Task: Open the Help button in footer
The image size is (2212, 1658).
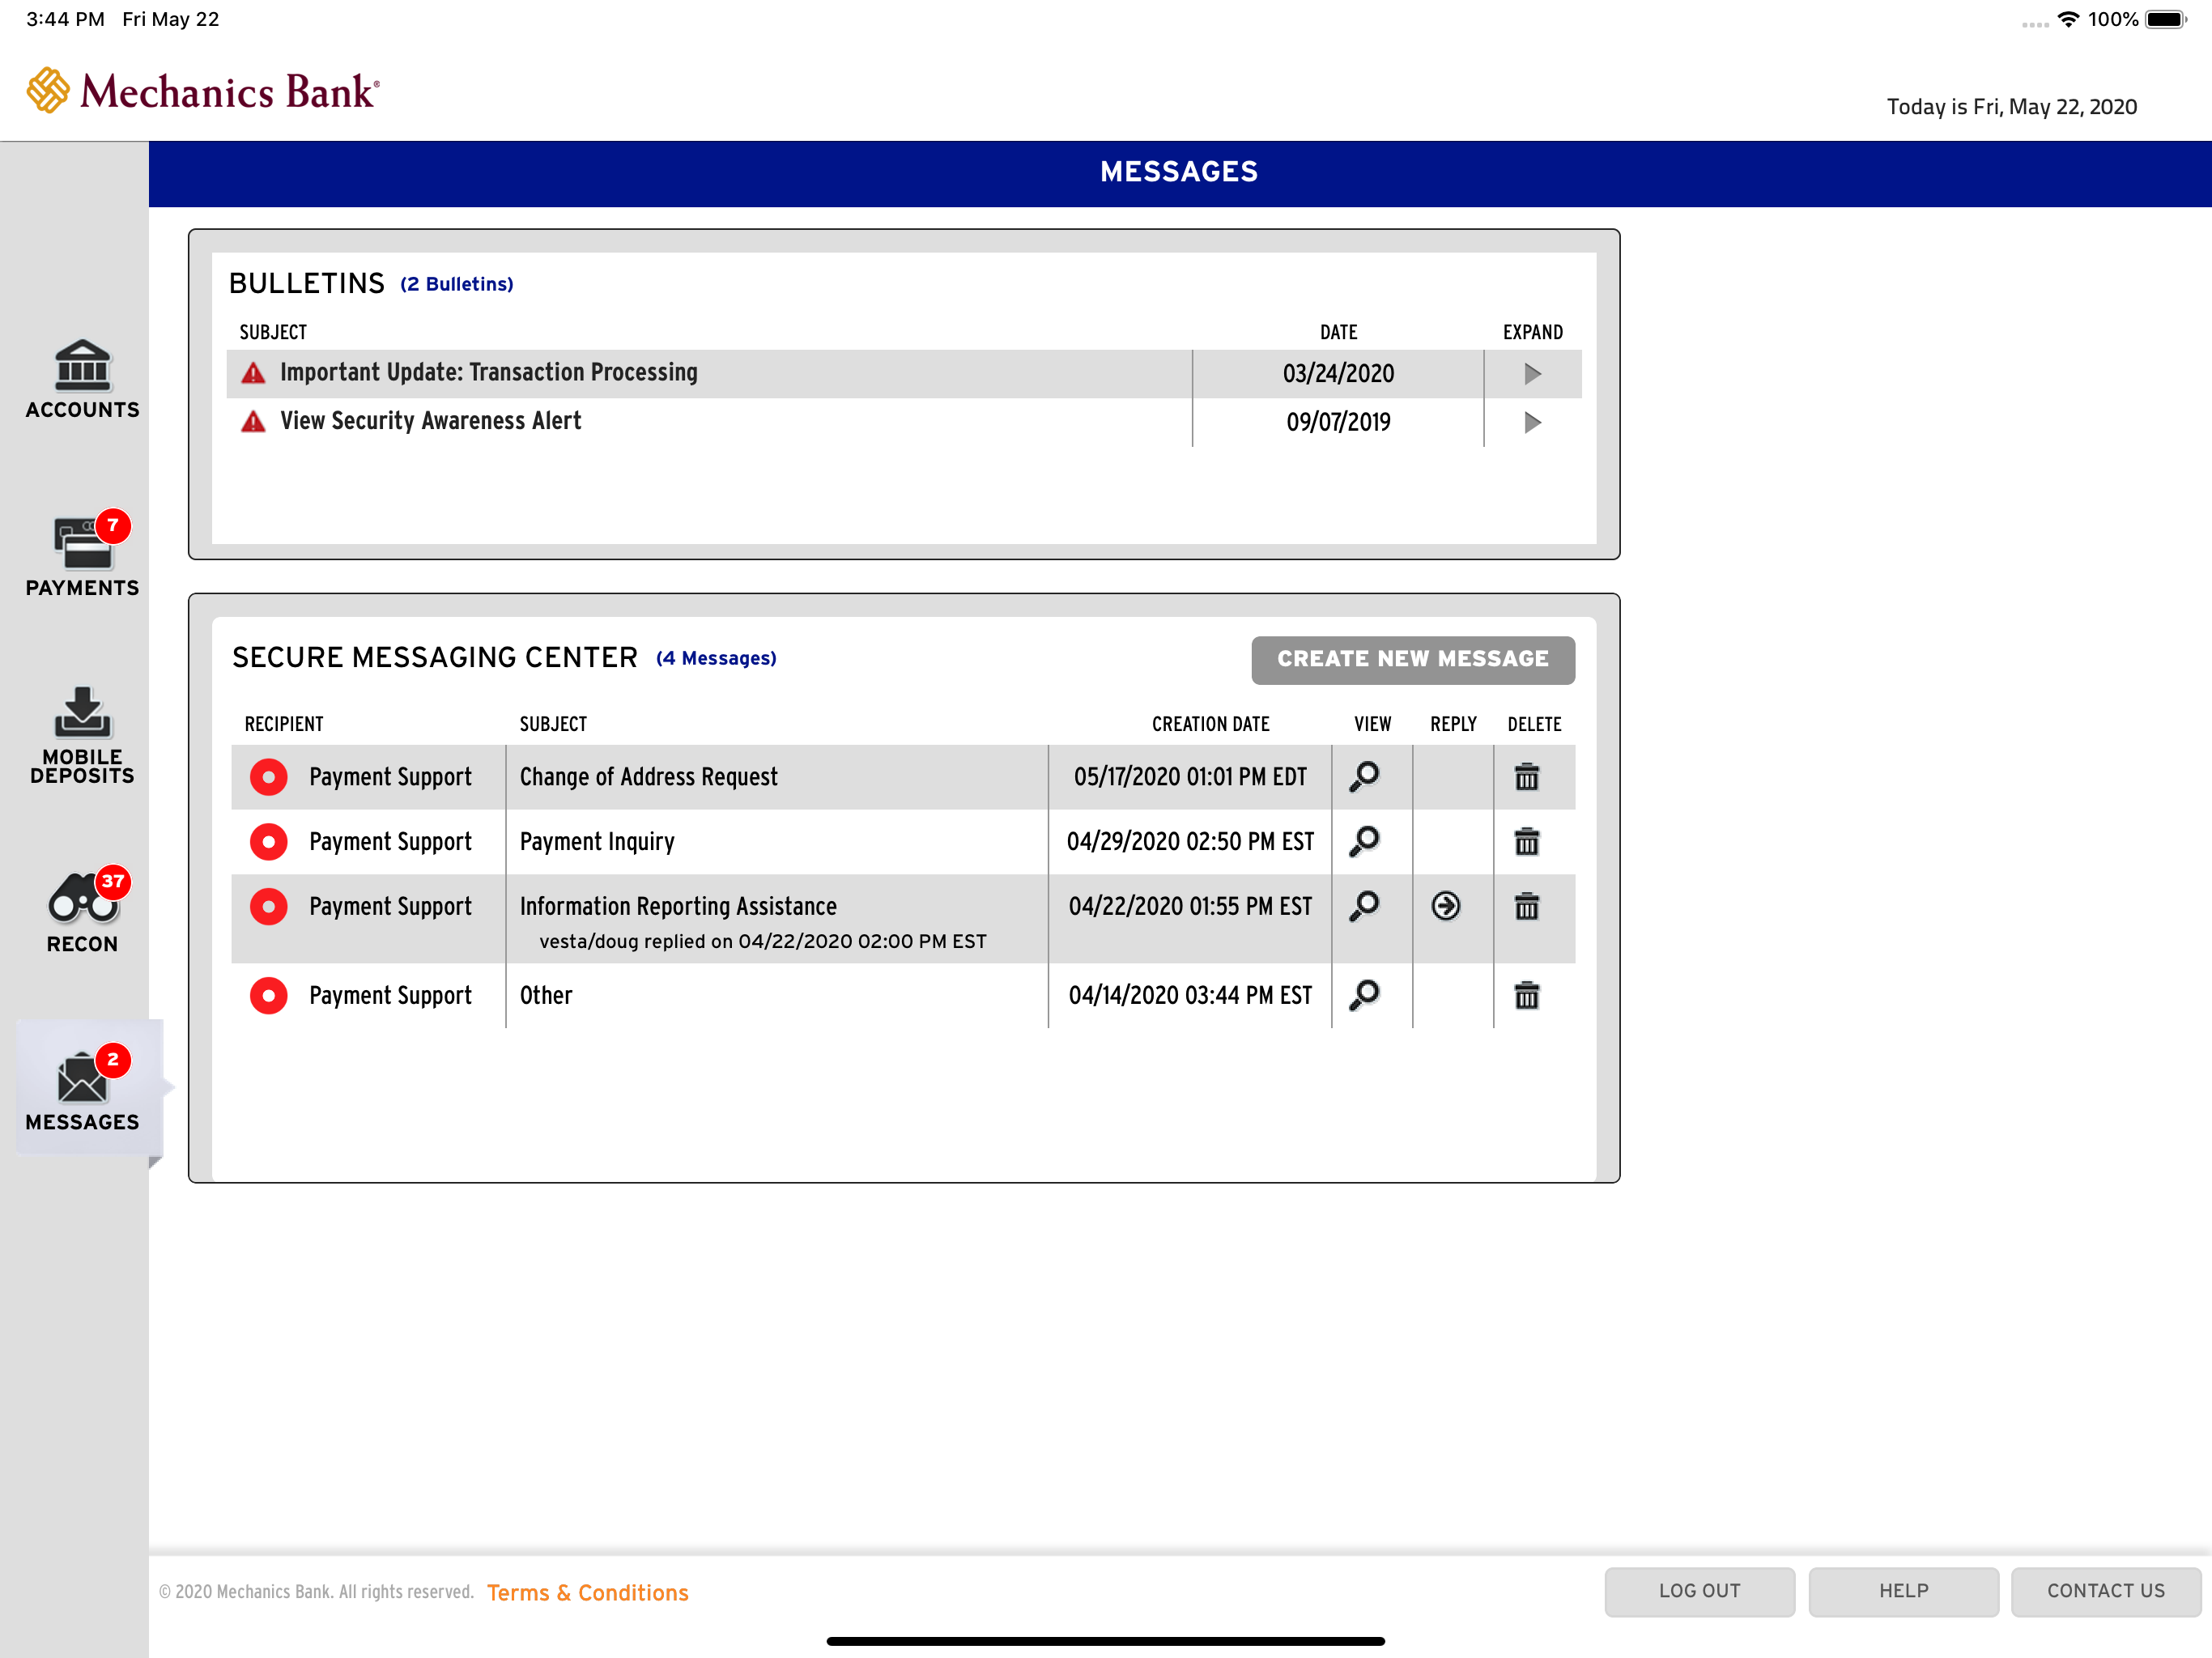Action: point(1903,1591)
